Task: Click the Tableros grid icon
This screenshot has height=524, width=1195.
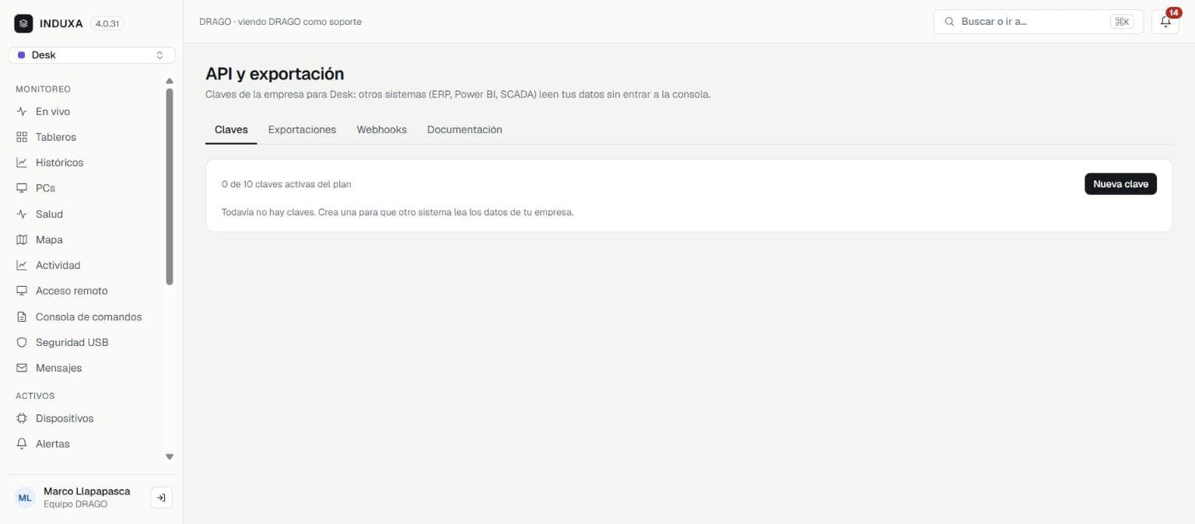Action: pos(22,137)
